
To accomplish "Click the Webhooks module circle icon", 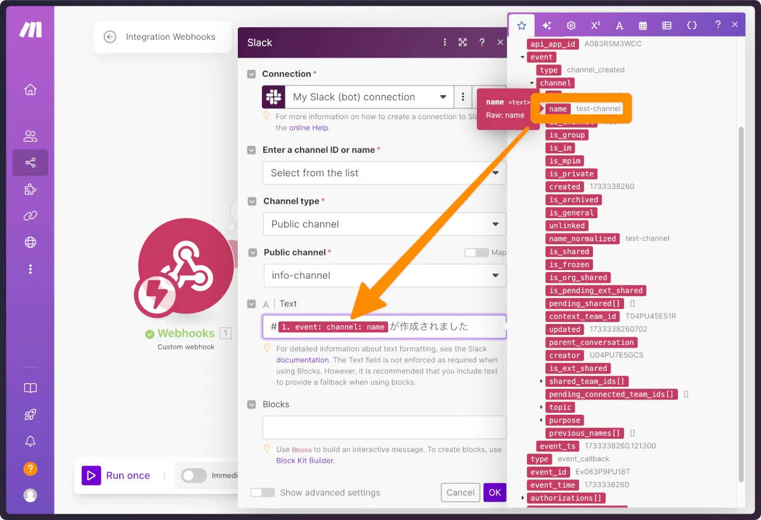I will click(x=186, y=264).
